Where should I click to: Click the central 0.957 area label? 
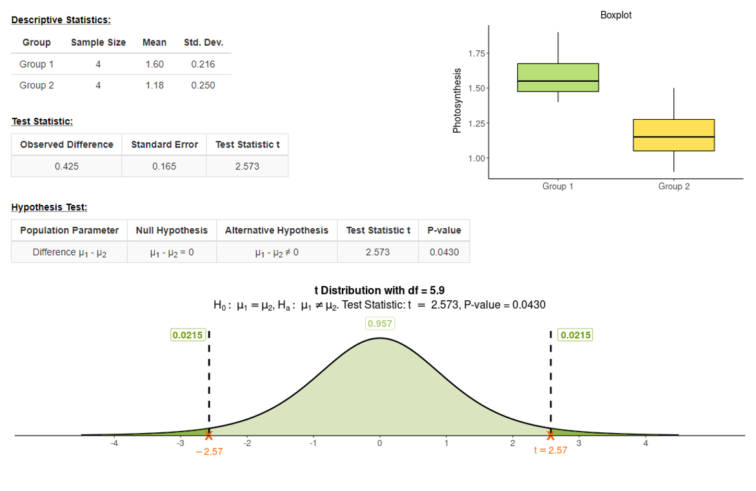[x=380, y=323]
